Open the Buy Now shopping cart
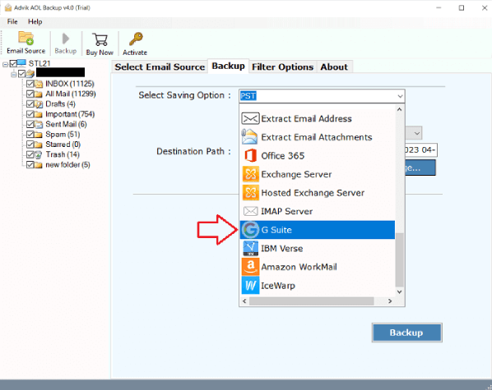Screen dimensions: 492x390 [100, 39]
